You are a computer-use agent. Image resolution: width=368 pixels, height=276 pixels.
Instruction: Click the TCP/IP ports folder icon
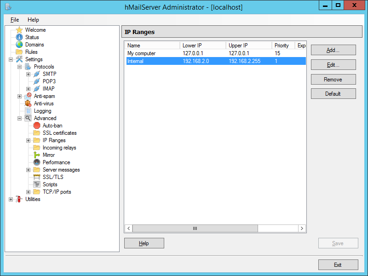coord(37,192)
